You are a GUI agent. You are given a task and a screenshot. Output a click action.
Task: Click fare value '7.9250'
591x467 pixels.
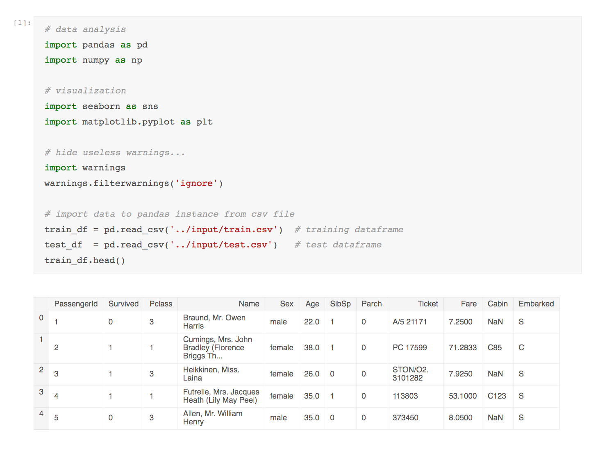tap(460, 374)
